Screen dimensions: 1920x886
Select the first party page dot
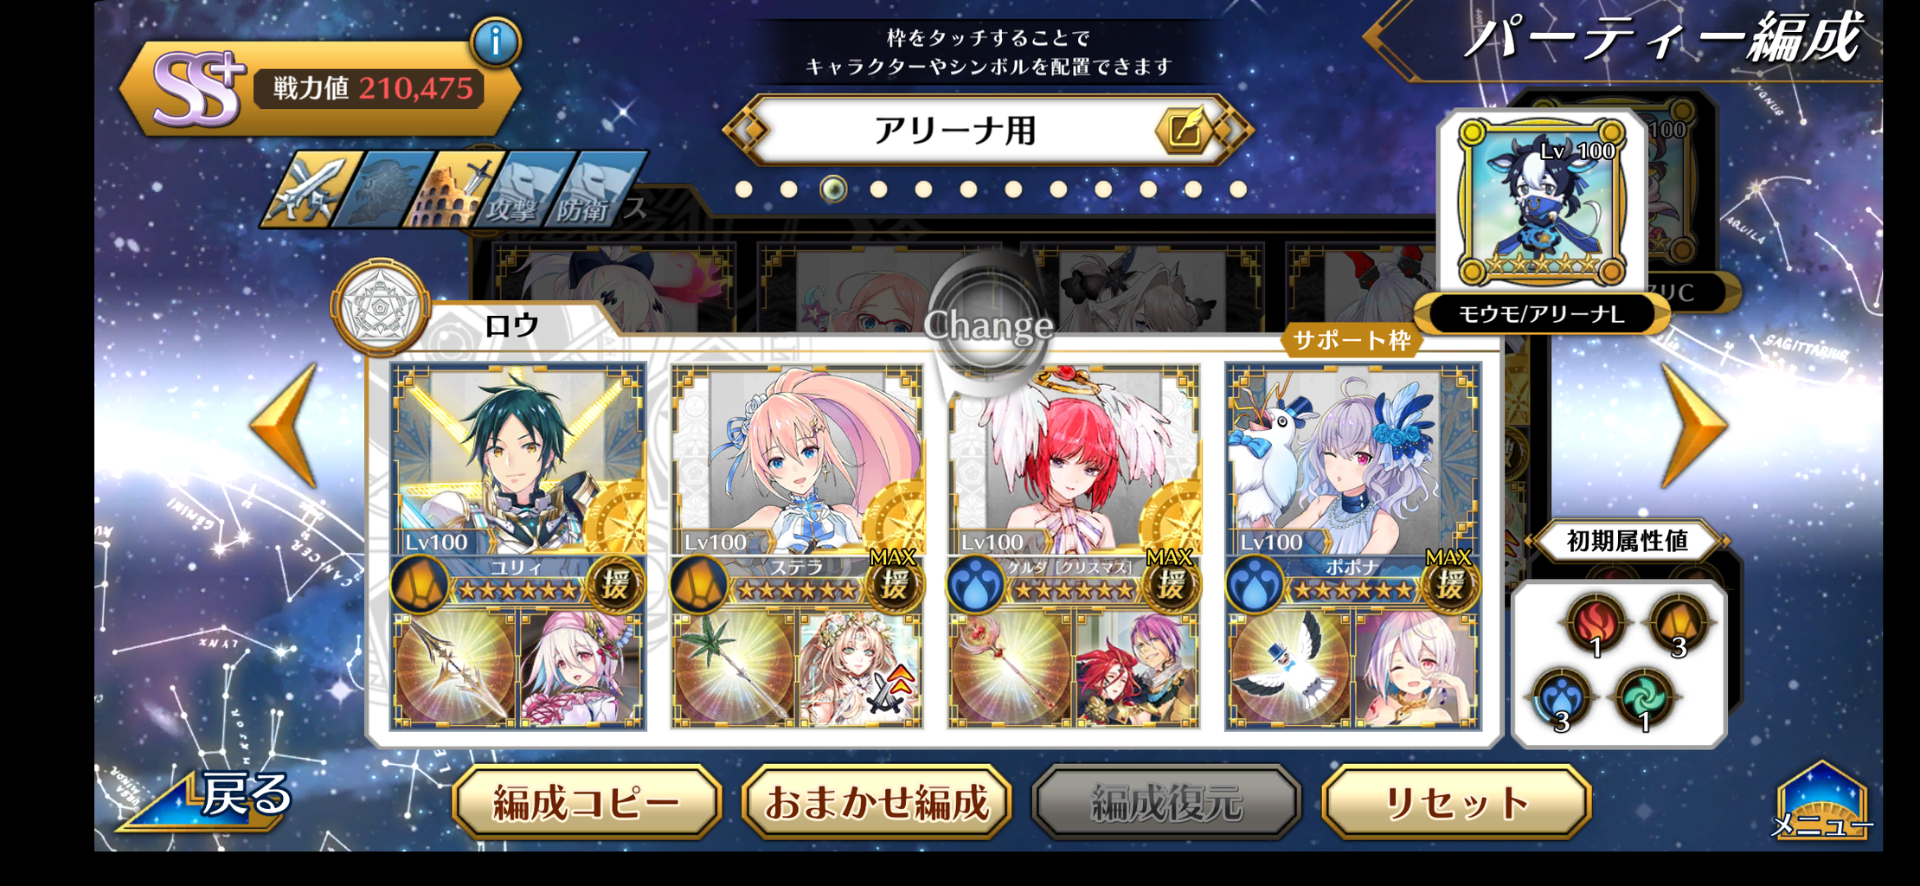[x=743, y=189]
